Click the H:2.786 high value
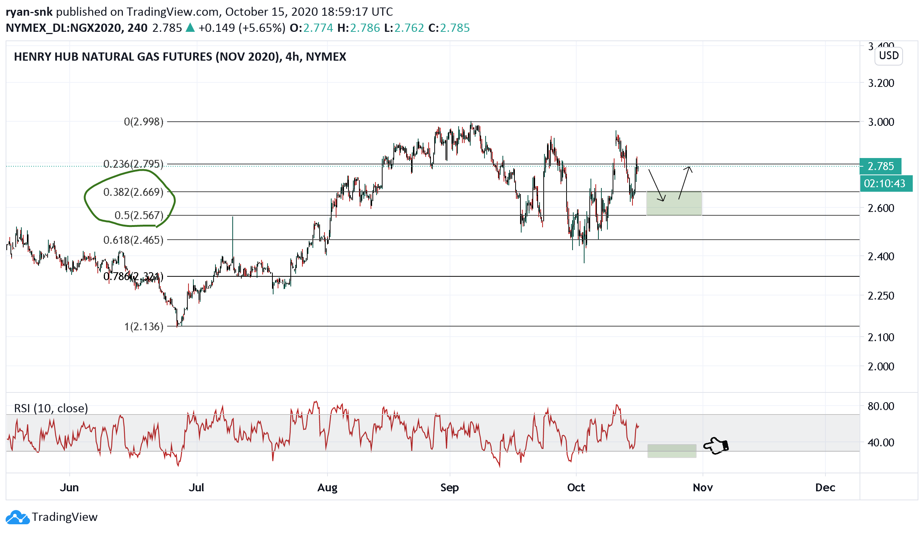Screen dimensions: 924x534 359,28
